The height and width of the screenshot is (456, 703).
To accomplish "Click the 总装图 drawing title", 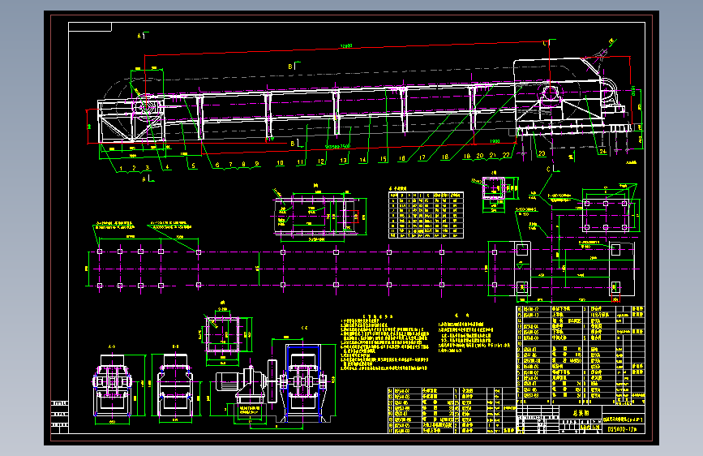I will 581,412.
